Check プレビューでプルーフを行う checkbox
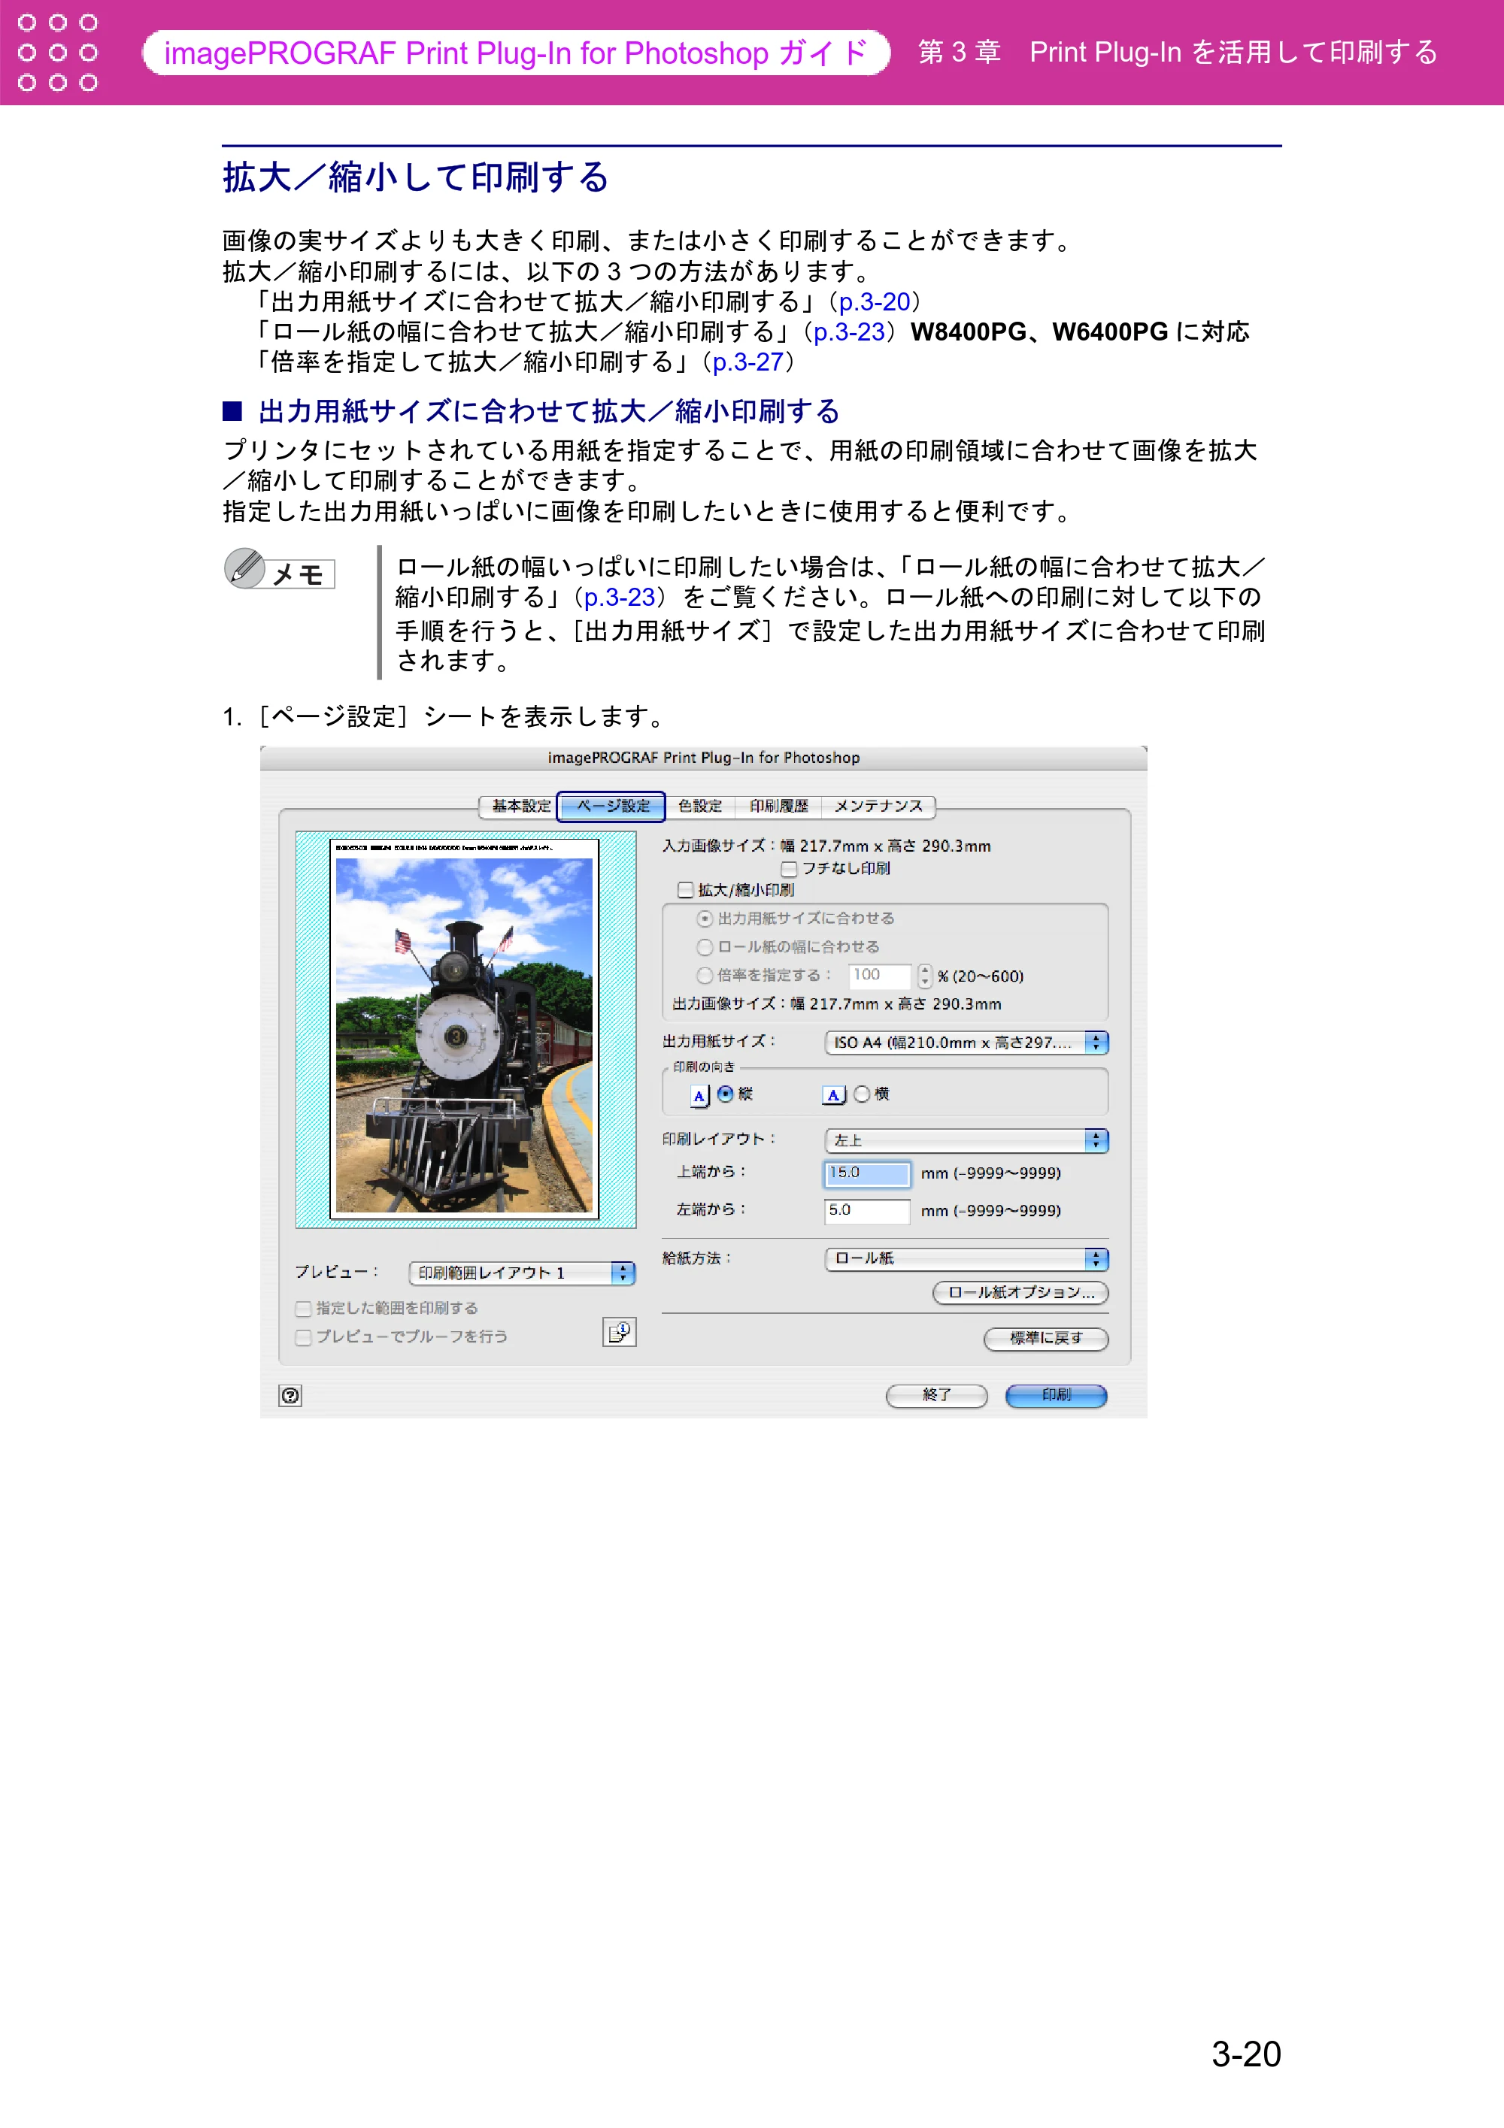 [x=303, y=1337]
